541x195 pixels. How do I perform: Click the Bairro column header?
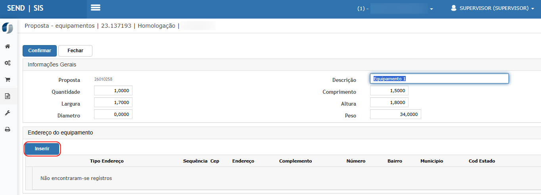point(395,161)
